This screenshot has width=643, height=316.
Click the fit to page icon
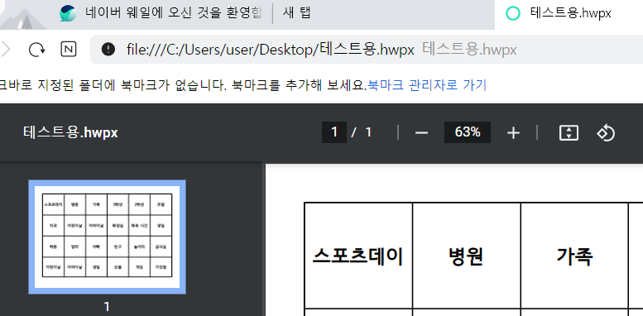pyautogui.click(x=569, y=133)
